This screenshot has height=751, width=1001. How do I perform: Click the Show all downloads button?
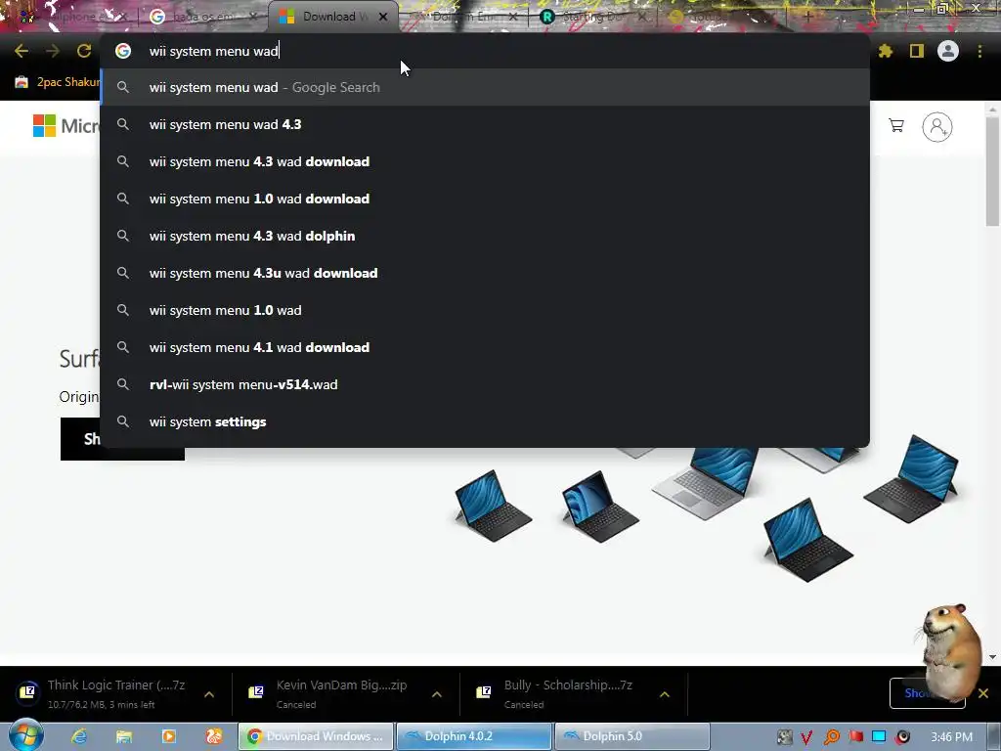coord(927,693)
